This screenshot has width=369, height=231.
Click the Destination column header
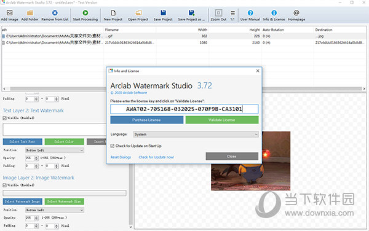click(340, 29)
